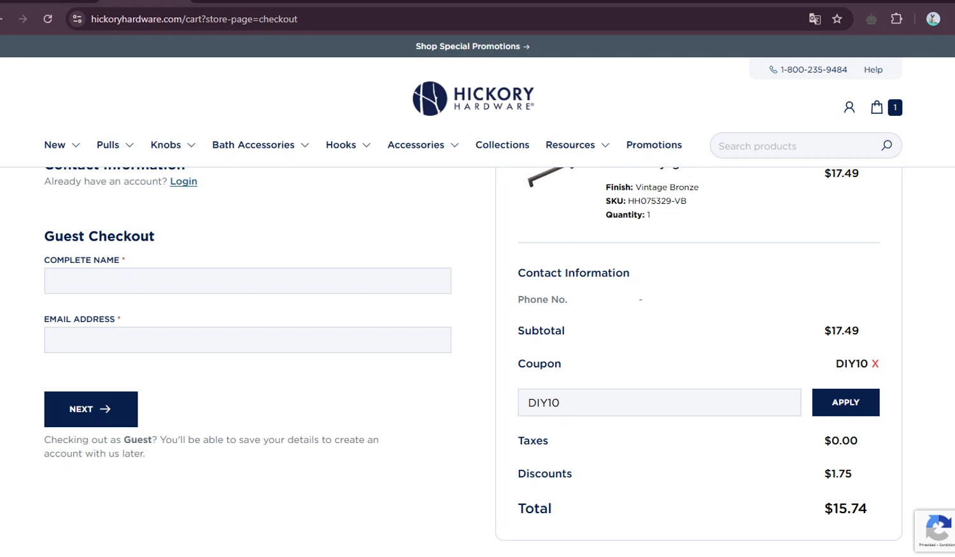Click the Total amount $15.74

tap(845, 509)
